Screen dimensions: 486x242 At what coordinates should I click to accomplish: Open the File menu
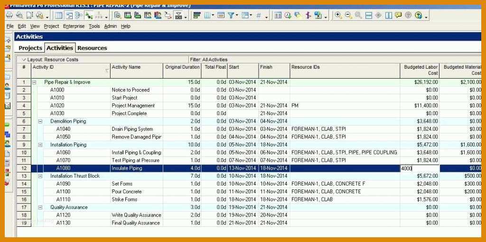(x=10, y=27)
